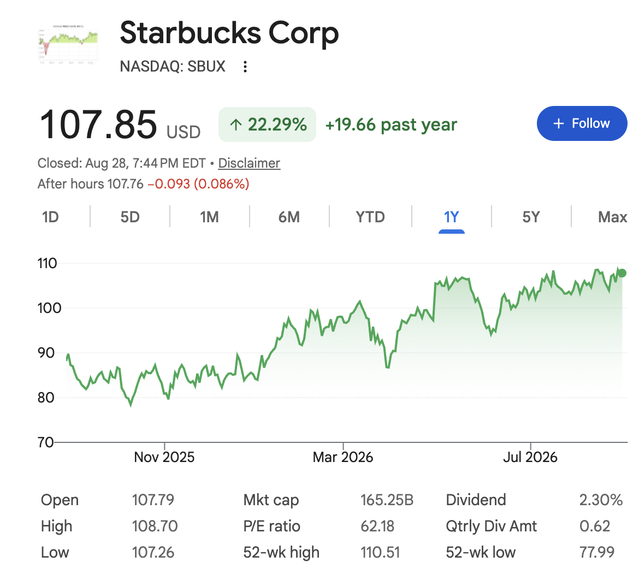
Task: Switch to the 5Y chart range
Action: [x=531, y=217]
